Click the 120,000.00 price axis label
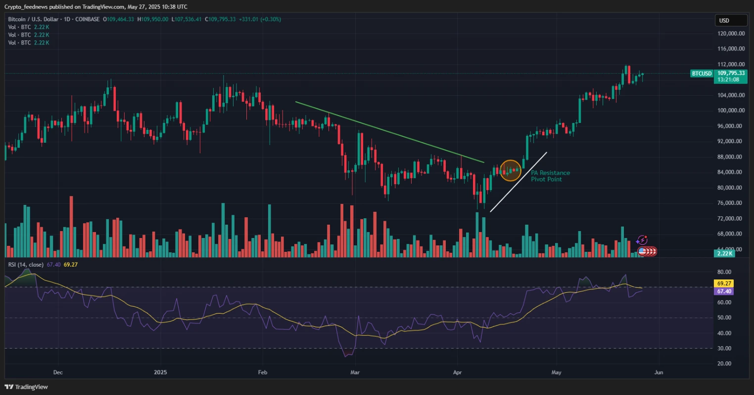The image size is (754, 395). point(731,34)
